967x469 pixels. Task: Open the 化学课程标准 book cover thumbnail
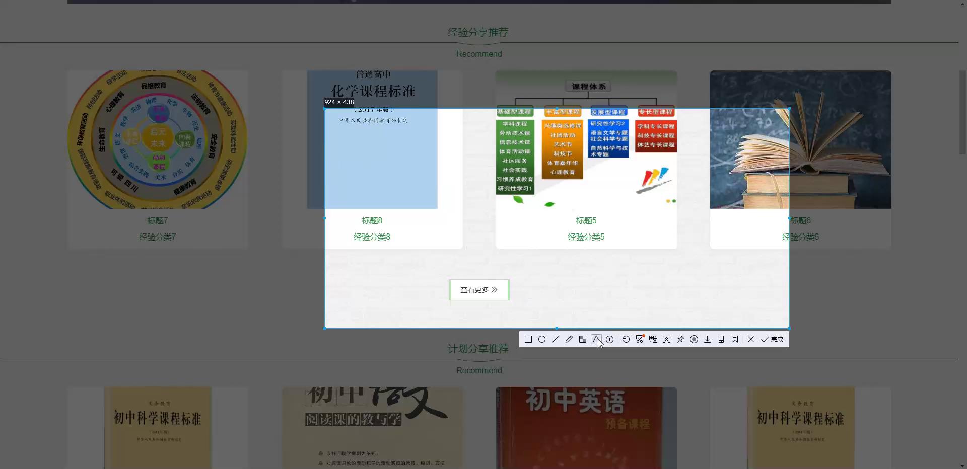(x=372, y=139)
